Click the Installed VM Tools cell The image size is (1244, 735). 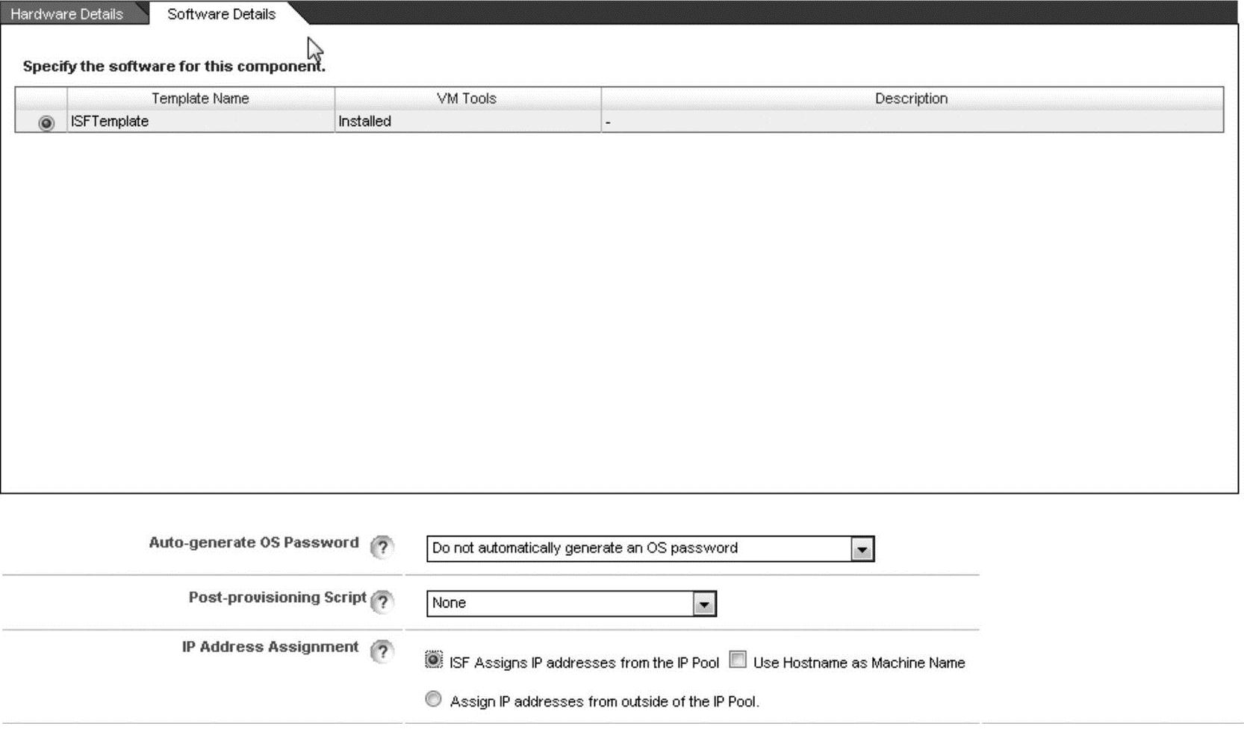click(467, 122)
